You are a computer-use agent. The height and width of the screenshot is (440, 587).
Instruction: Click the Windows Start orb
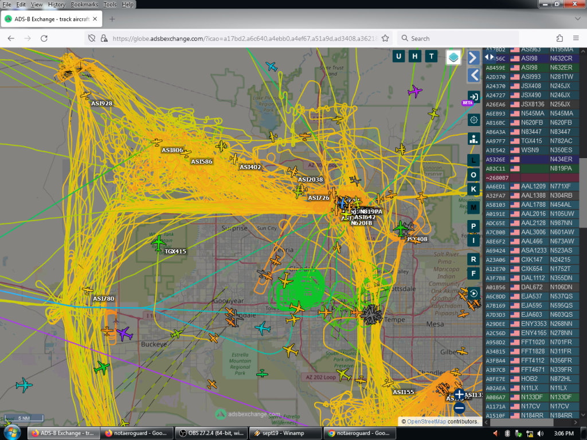pyautogui.click(x=12, y=433)
